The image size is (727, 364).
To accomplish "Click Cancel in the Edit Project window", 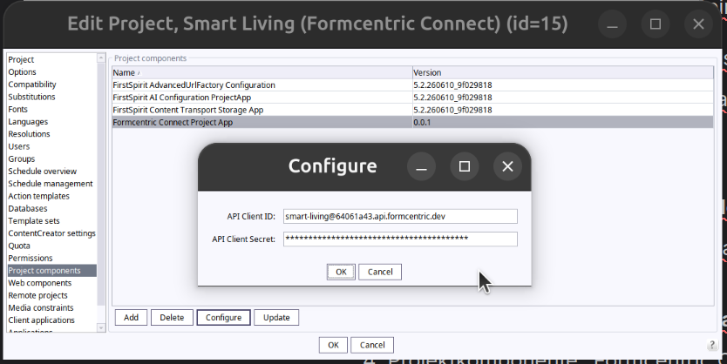I will click(372, 345).
